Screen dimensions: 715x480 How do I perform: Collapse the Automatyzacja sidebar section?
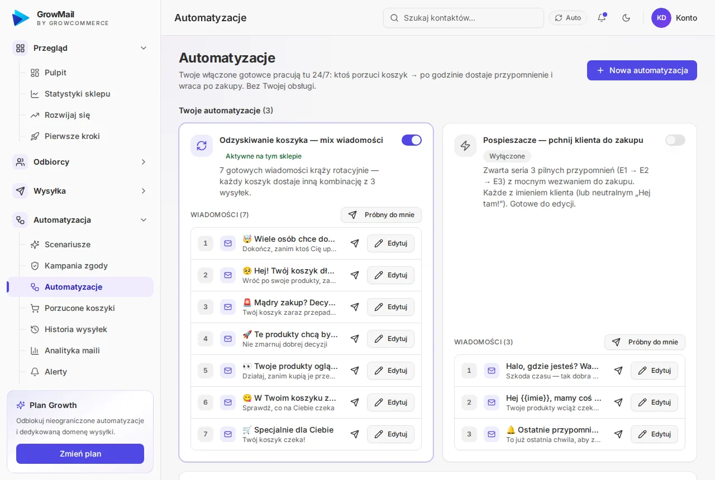coord(80,220)
